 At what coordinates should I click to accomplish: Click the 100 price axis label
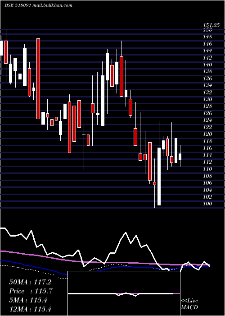(207, 204)
